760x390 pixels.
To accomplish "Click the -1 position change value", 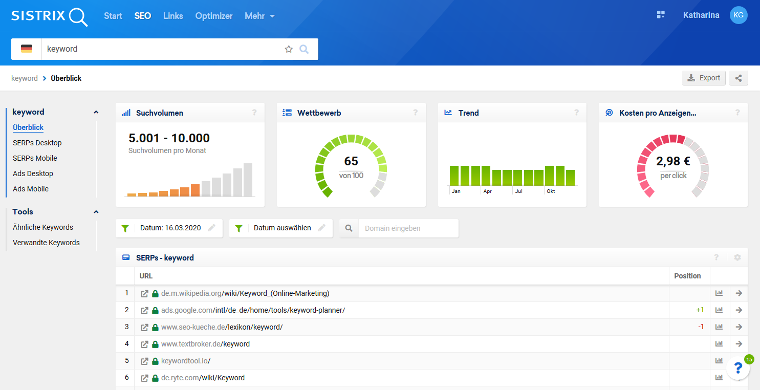I will tap(701, 327).
